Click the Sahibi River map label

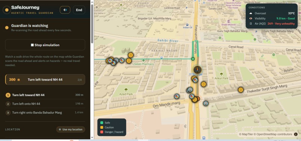click(168, 41)
